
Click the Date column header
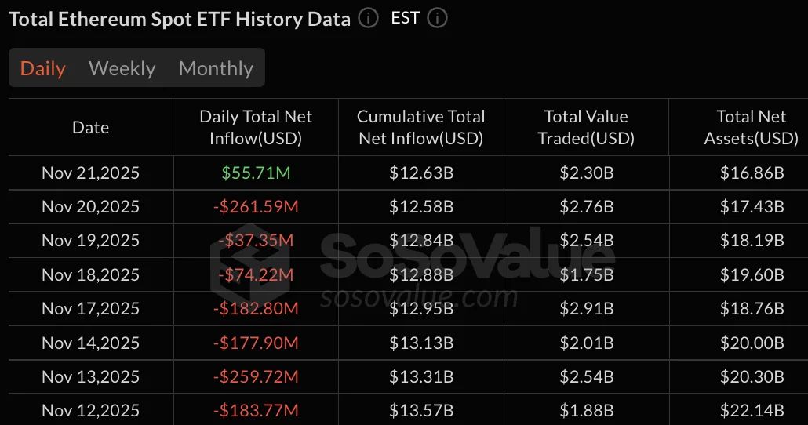click(x=90, y=128)
